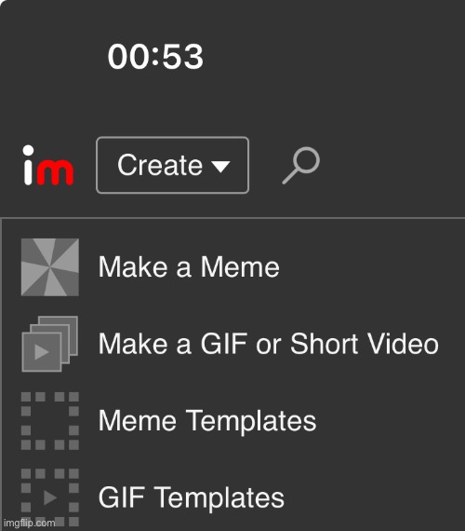Click the word "Templates" after Meme
The width and height of the screenshot is (465, 531).
pos(252,421)
